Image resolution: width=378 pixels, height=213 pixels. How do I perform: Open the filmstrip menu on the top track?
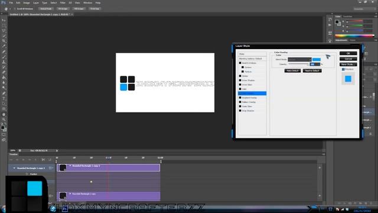coord(51,168)
